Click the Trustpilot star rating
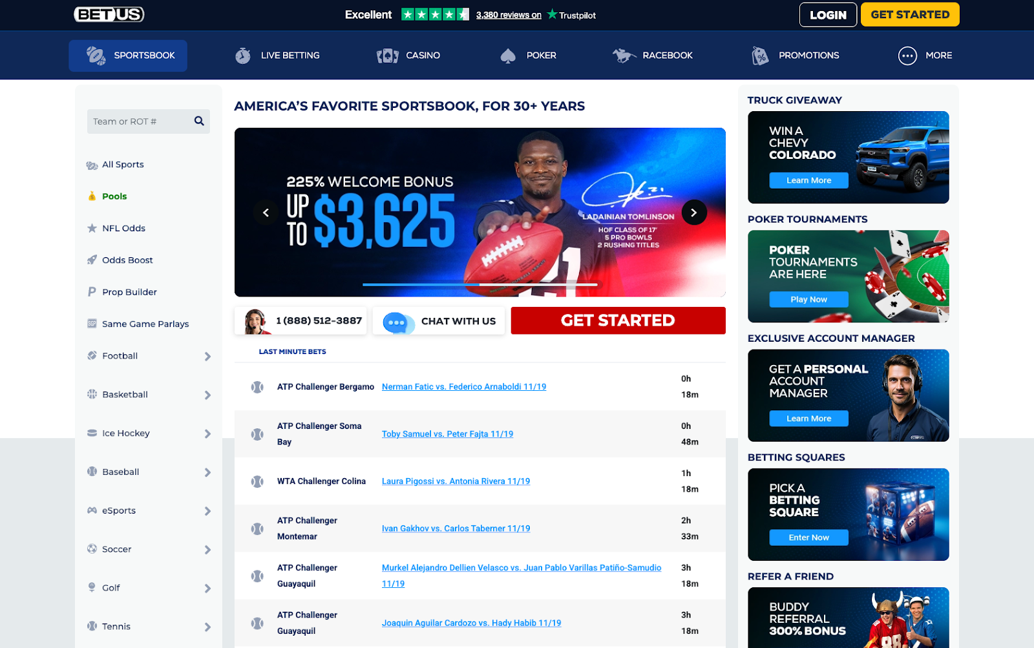Screen dimensions: 1034x648 click(x=435, y=14)
